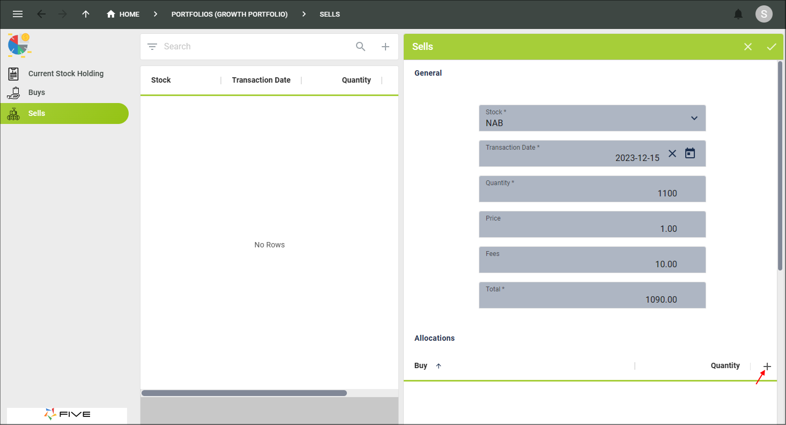Open the user avatar S
Viewport: 786px width, 425px height.
tap(764, 14)
